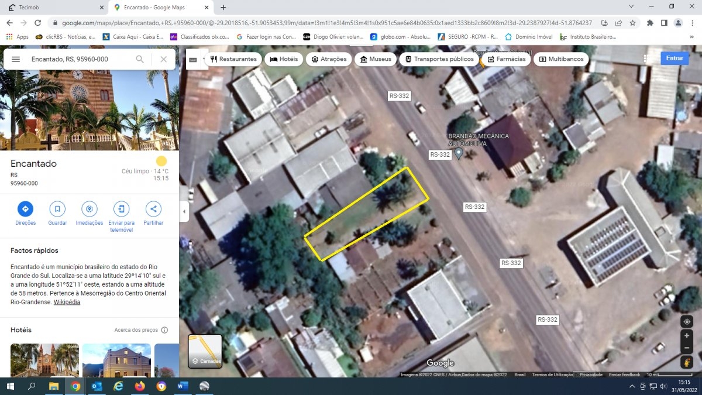The height and width of the screenshot is (395, 702).
Task: Click the Entrar sign-in button
Action: 675,59
